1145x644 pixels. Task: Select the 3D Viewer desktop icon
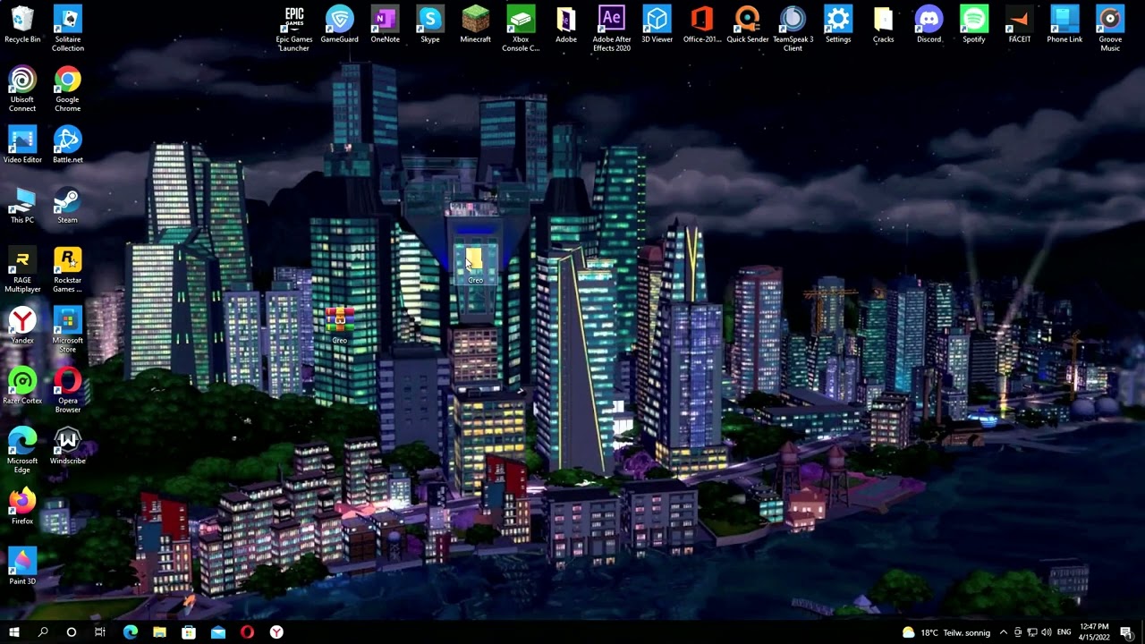coord(657,25)
